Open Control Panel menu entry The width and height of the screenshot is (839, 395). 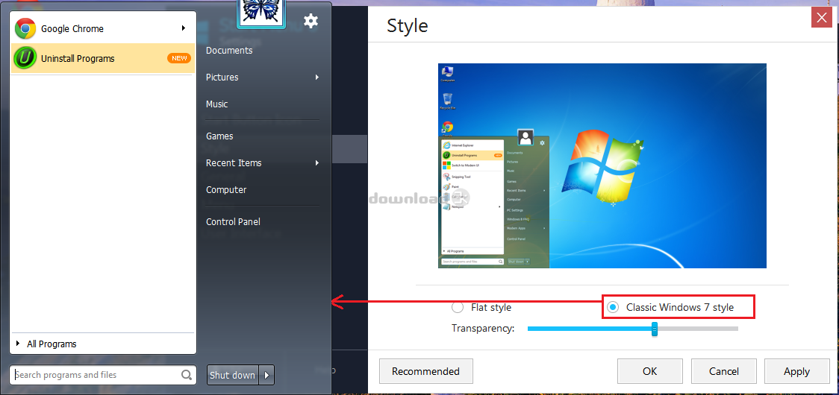(x=233, y=221)
